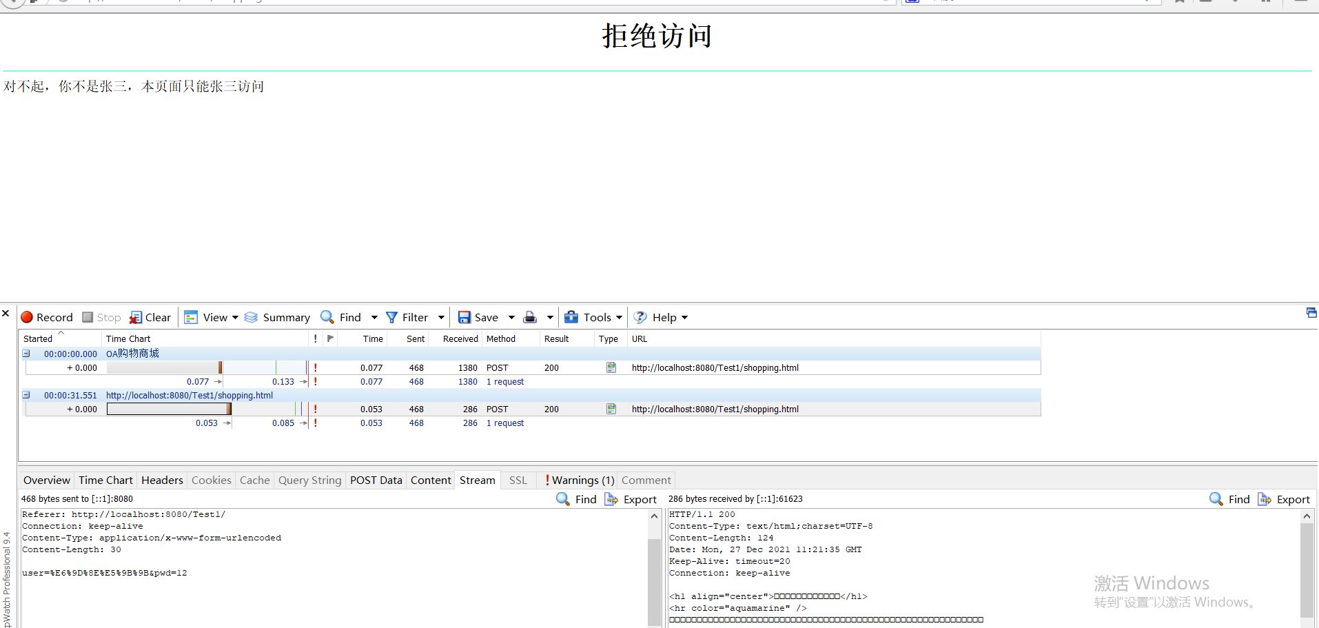Screen dimensions: 1319x628
Task: Click Find in the received stream pane
Action: (x=1230, y=499)
